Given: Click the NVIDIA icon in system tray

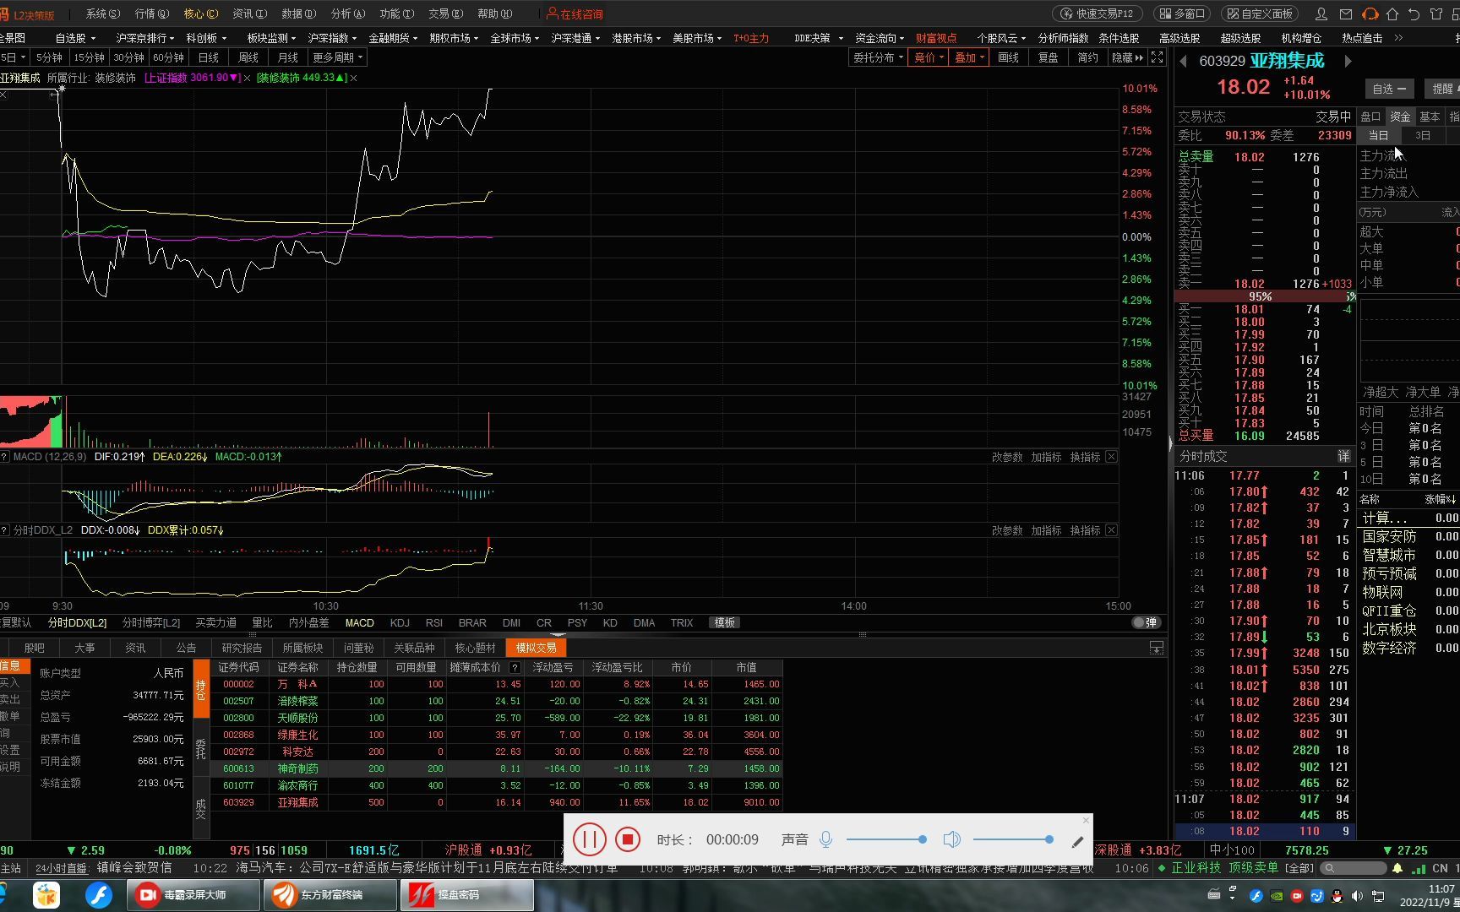Looking at the screenshot, I should 1277,896.
